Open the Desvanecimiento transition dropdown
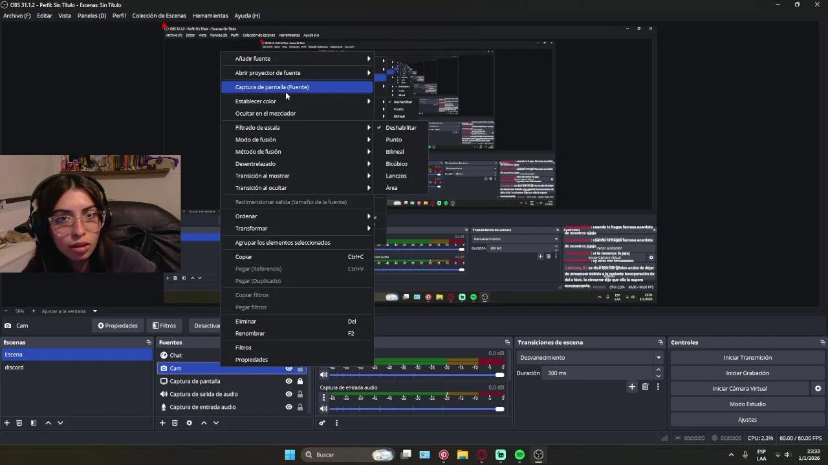The height and width of the screenshot is (465, 828). (x=591, y=358)
